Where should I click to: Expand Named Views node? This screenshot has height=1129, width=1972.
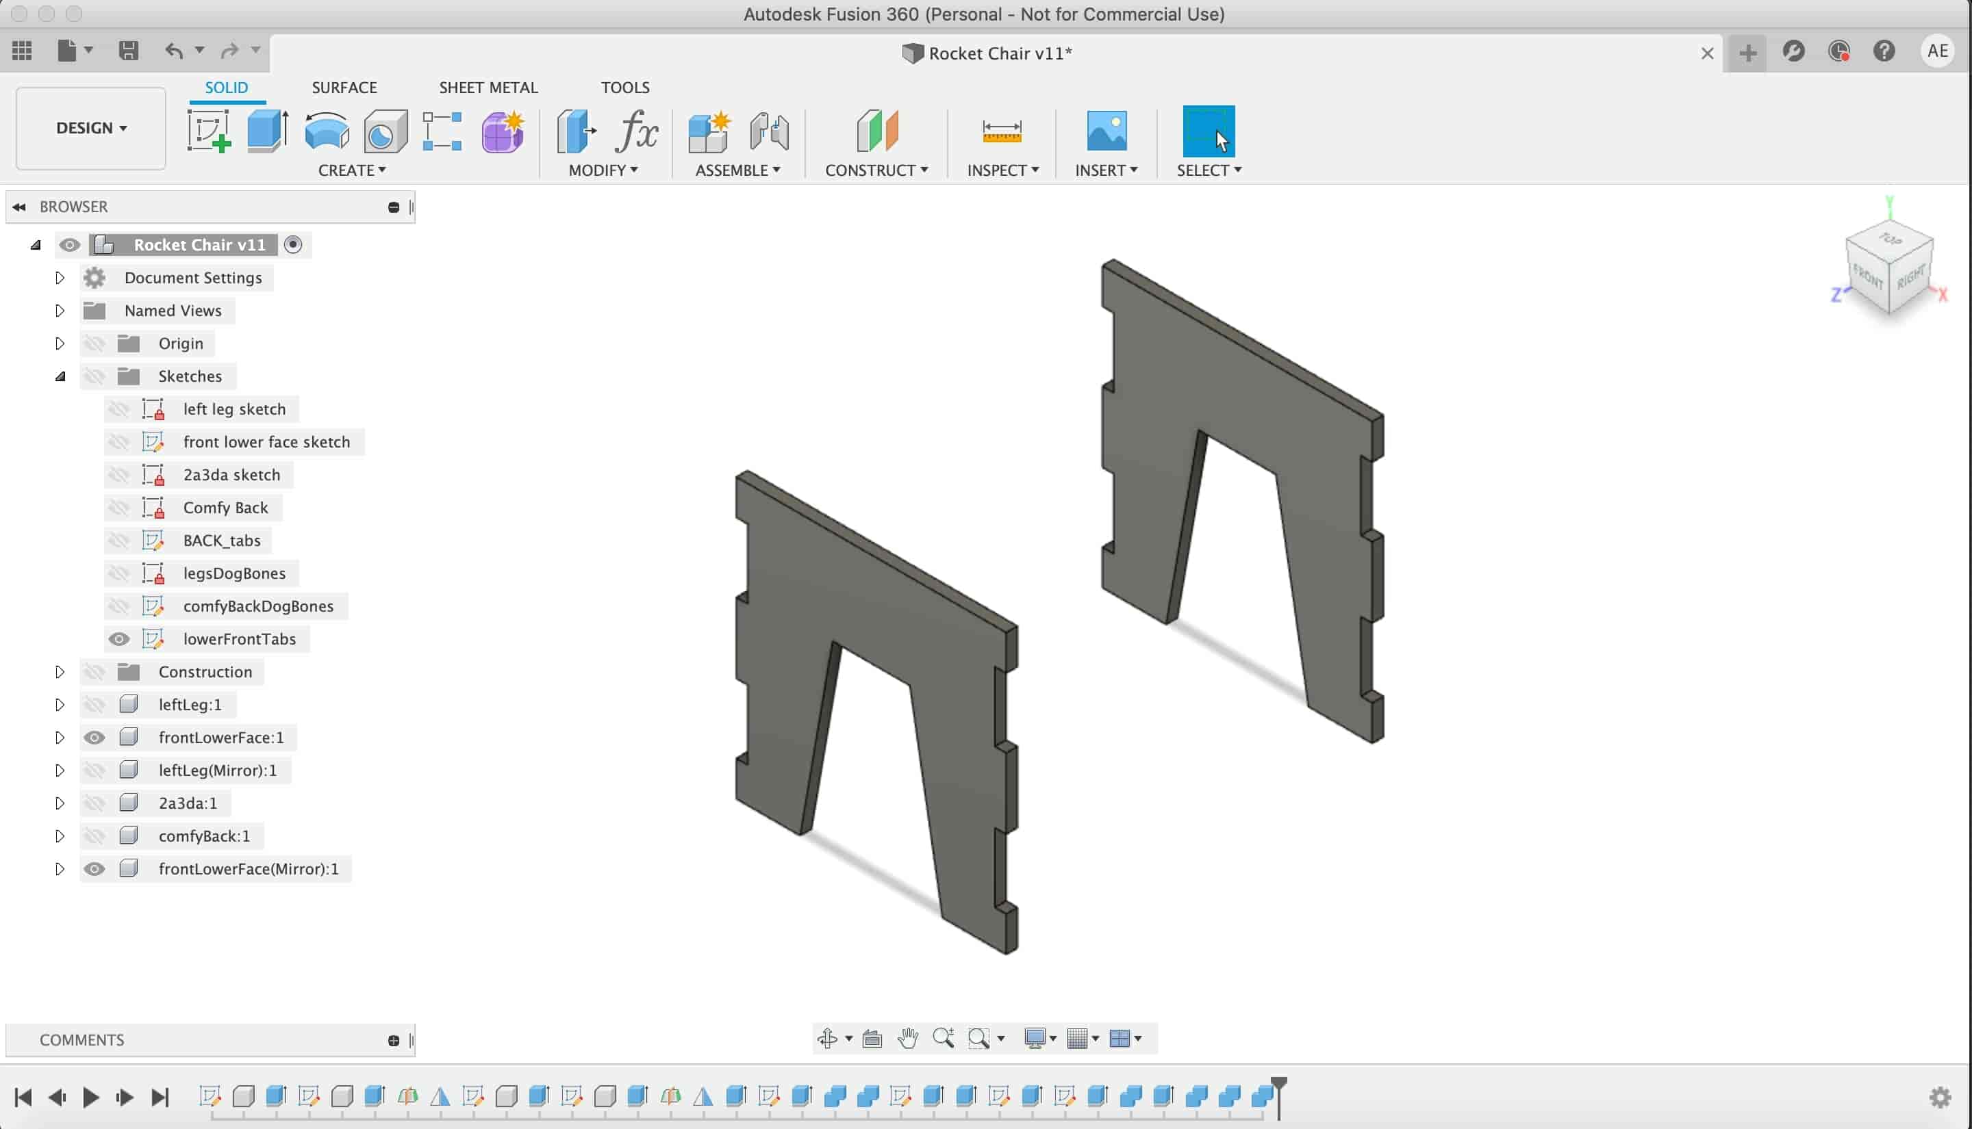point(59,311)
